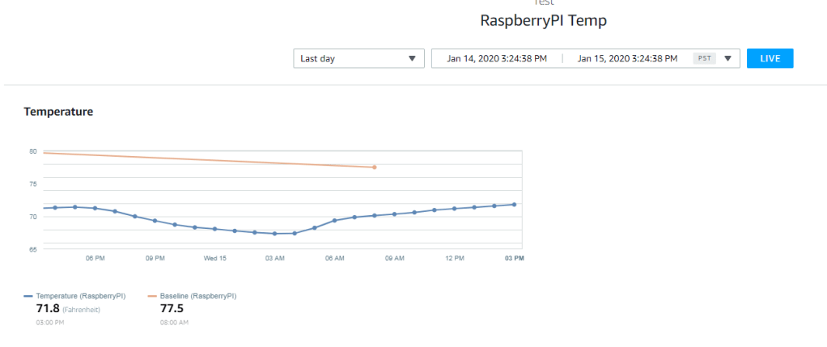Select the PST time zone badge

(x=704, y=58)
